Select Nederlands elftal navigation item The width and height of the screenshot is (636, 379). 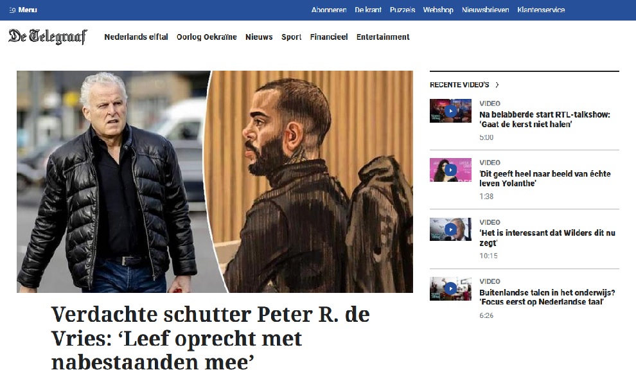pyautogui.click(x=136, y=37)
